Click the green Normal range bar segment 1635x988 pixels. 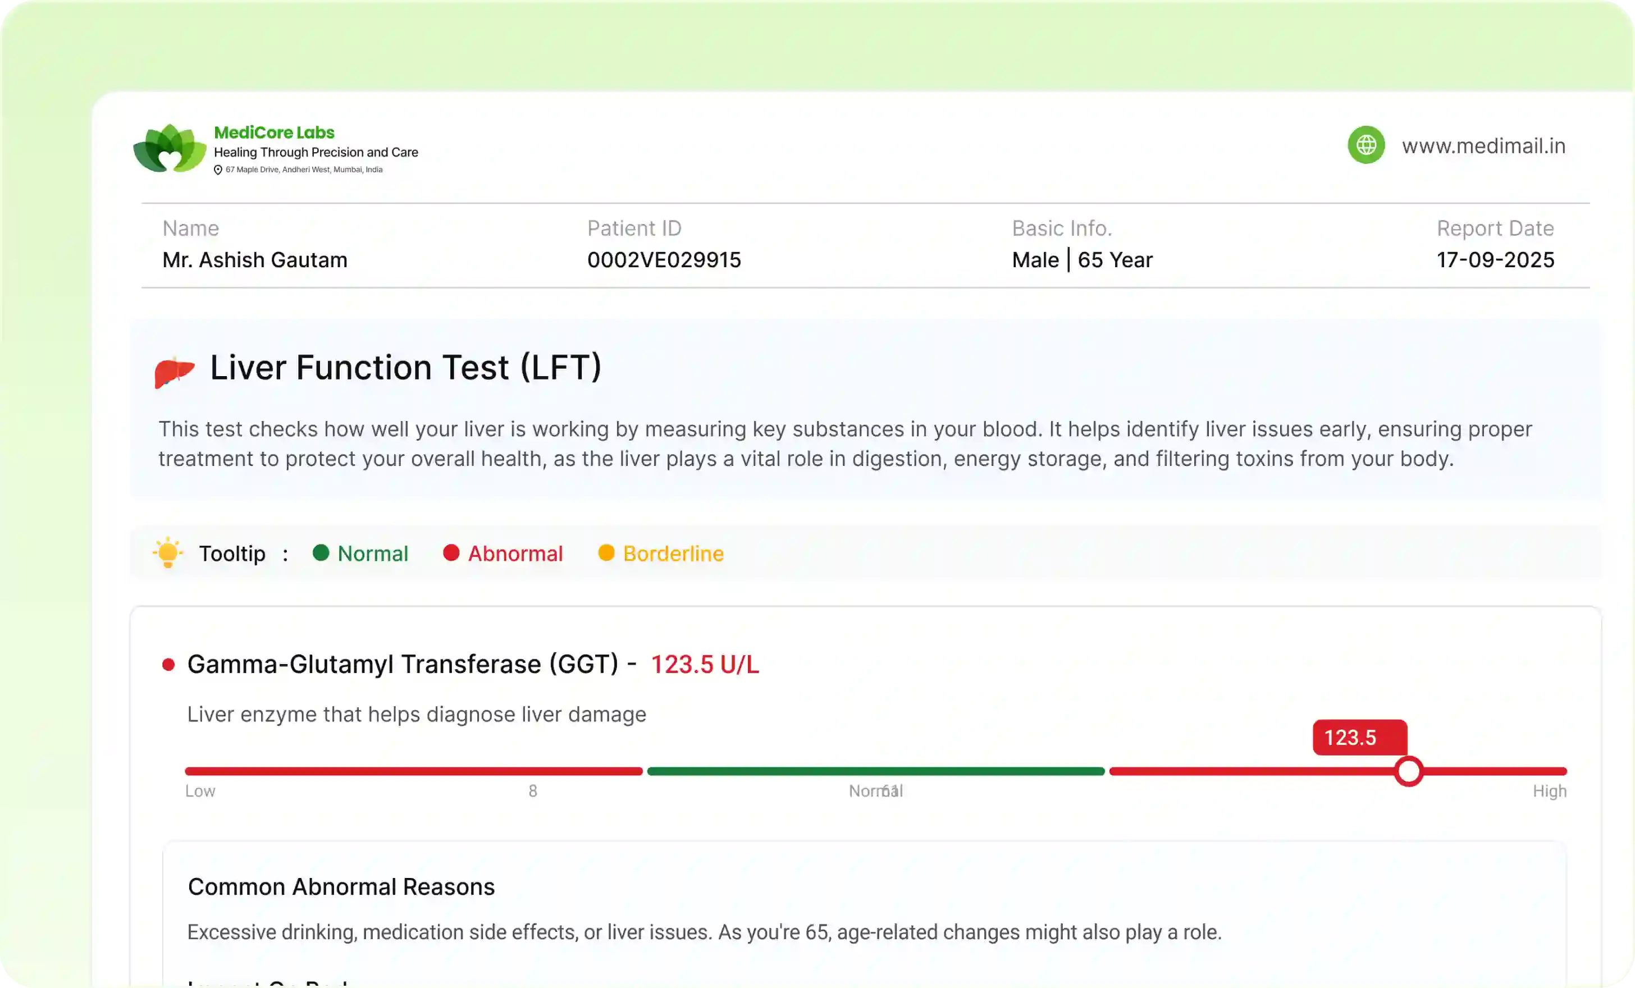click(875, 771)
